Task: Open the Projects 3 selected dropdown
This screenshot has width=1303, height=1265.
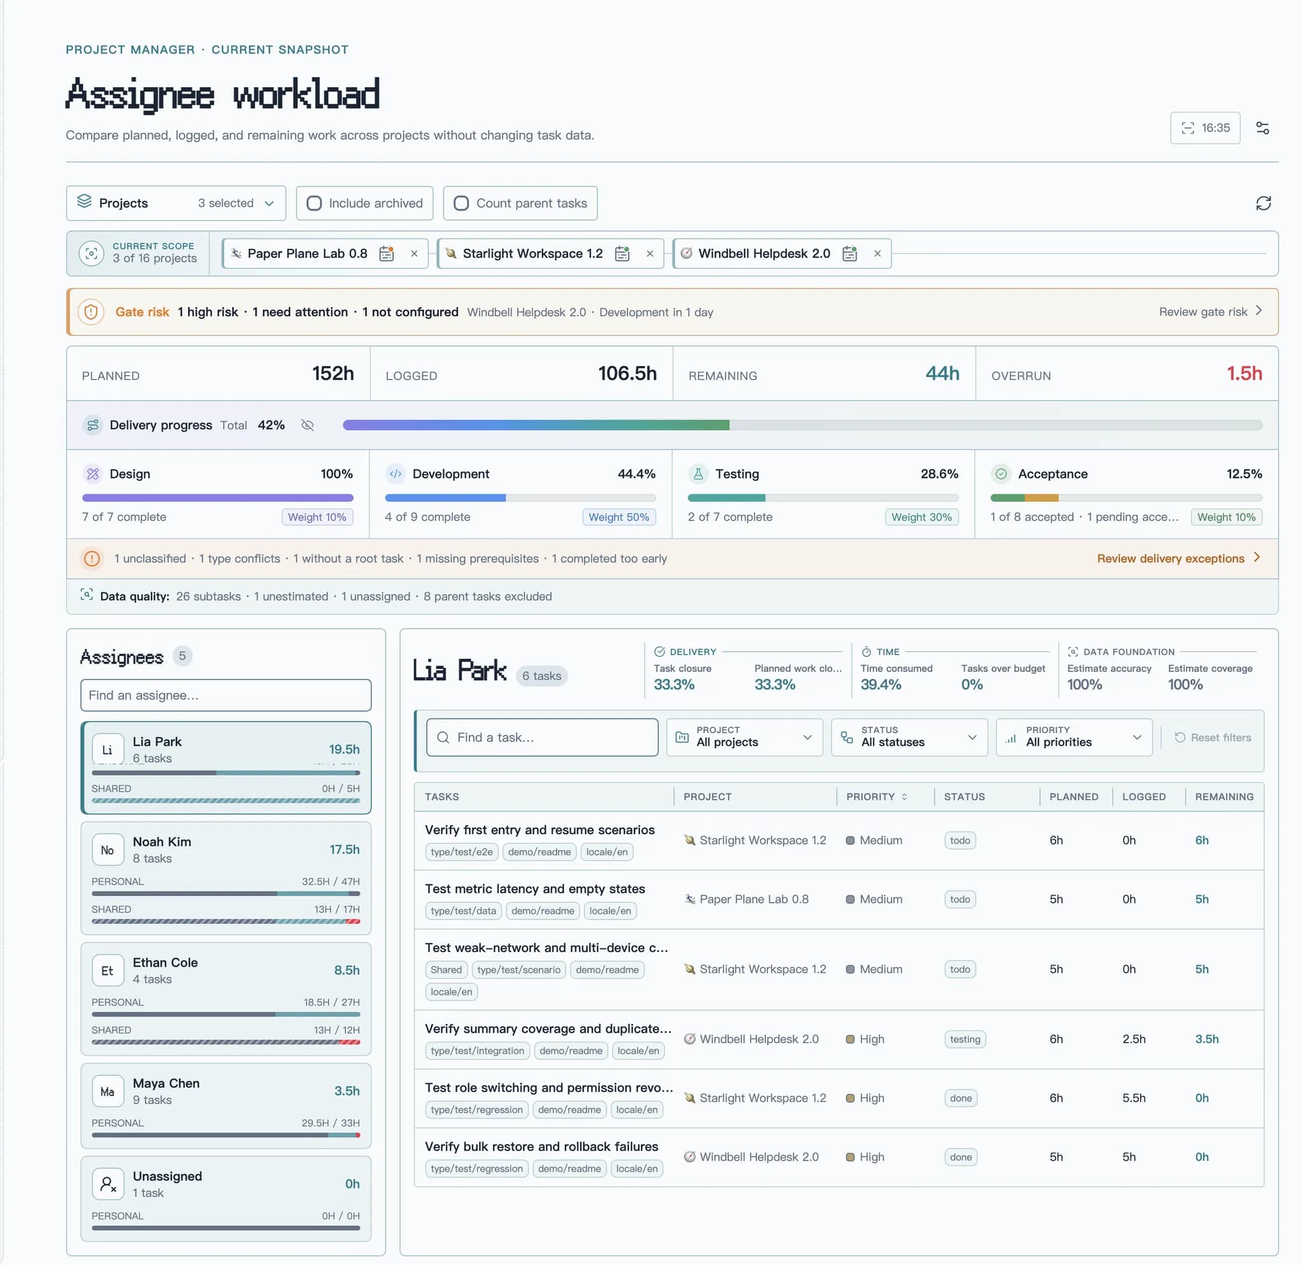Action: click(176, 203)
